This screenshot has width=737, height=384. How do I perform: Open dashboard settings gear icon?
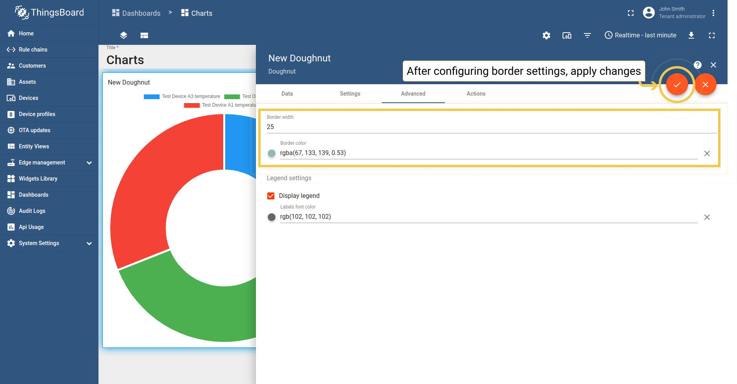point(546,35)
